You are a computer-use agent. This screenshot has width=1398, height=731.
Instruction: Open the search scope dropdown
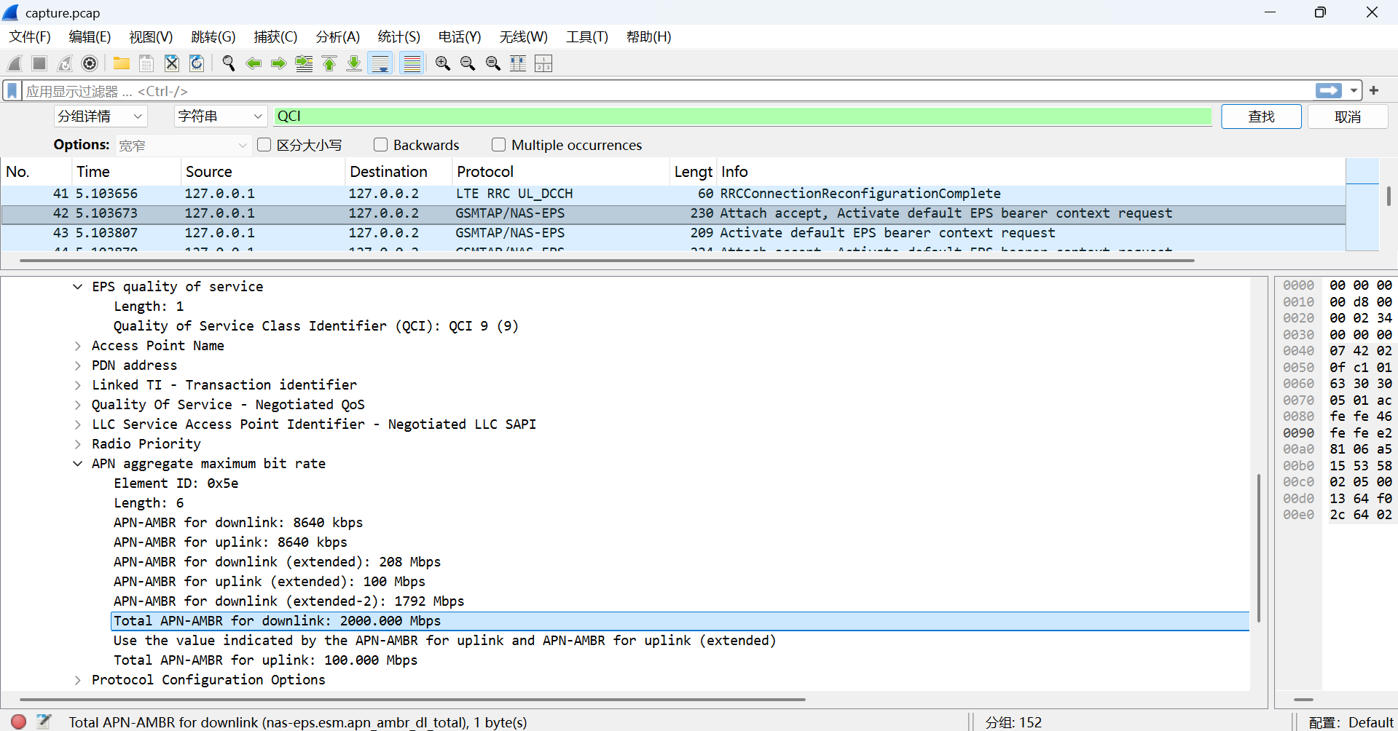coord(101,116)
